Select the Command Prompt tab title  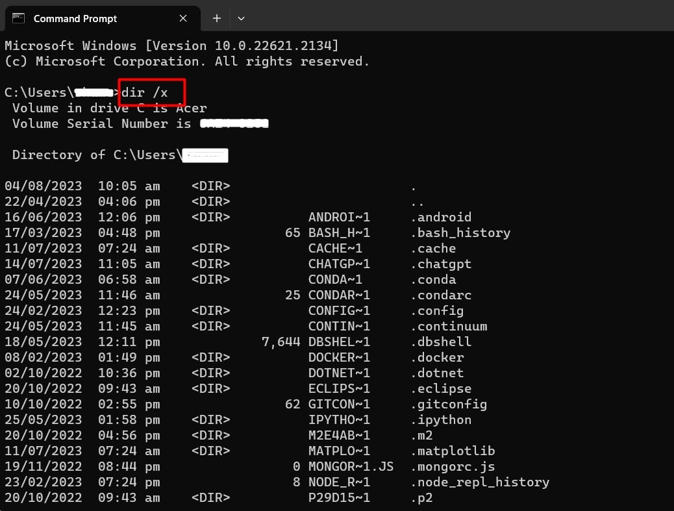click(x=75, y=18)
